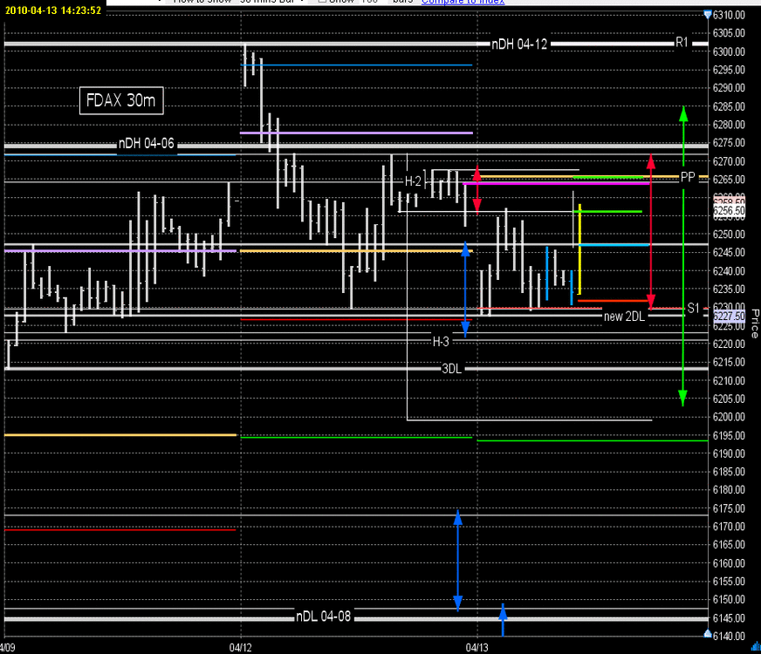
Task: Click the 6145.00 price axis value
Action: (729, 617)
